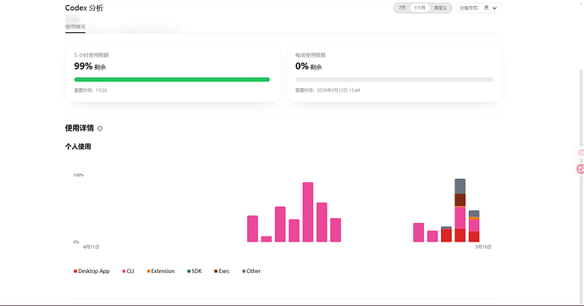This screenshot has width=584, height=306.
Task: Select the 1个月 time range
Action: 420,8
